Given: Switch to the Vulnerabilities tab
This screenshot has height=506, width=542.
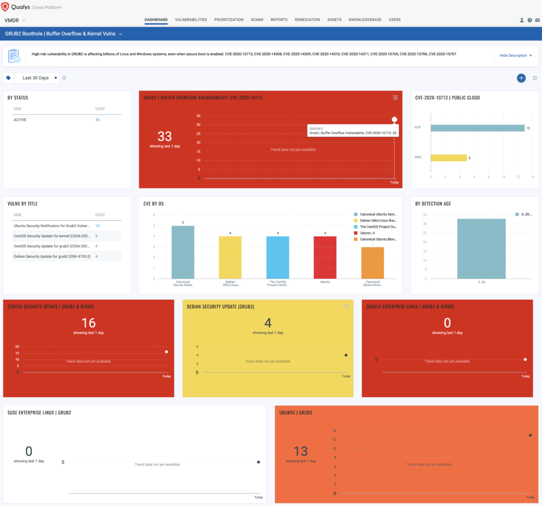Looking at the screenshot, I should click(191, 20).
